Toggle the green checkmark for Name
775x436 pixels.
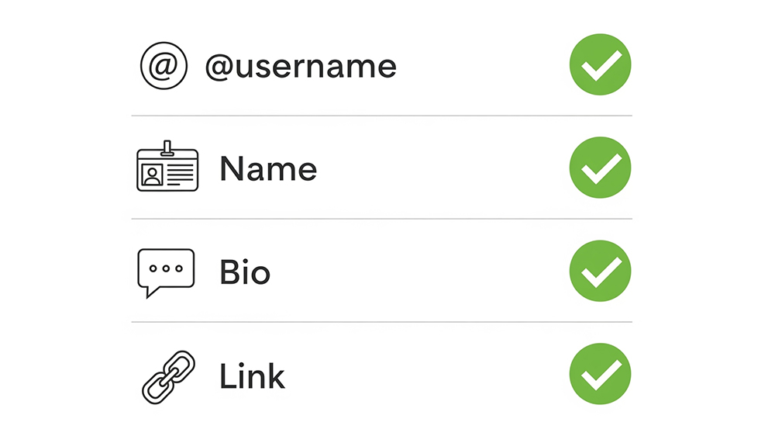tap(601, 168)
